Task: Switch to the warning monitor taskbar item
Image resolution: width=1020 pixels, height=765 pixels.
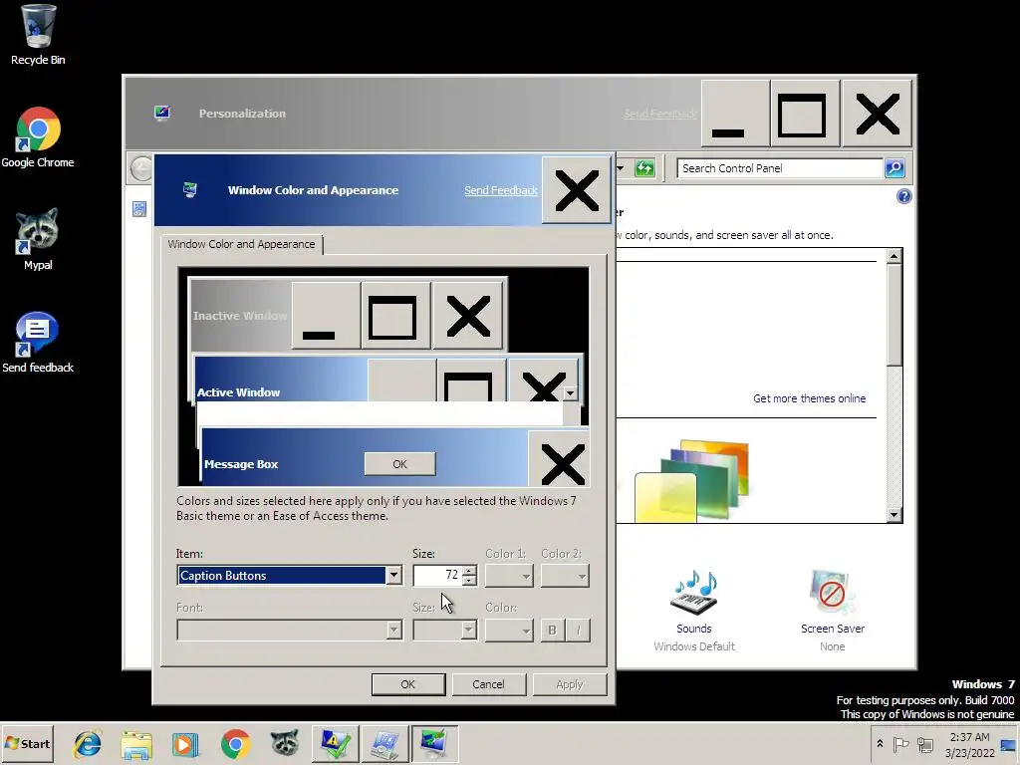Action: click(335, 743)
